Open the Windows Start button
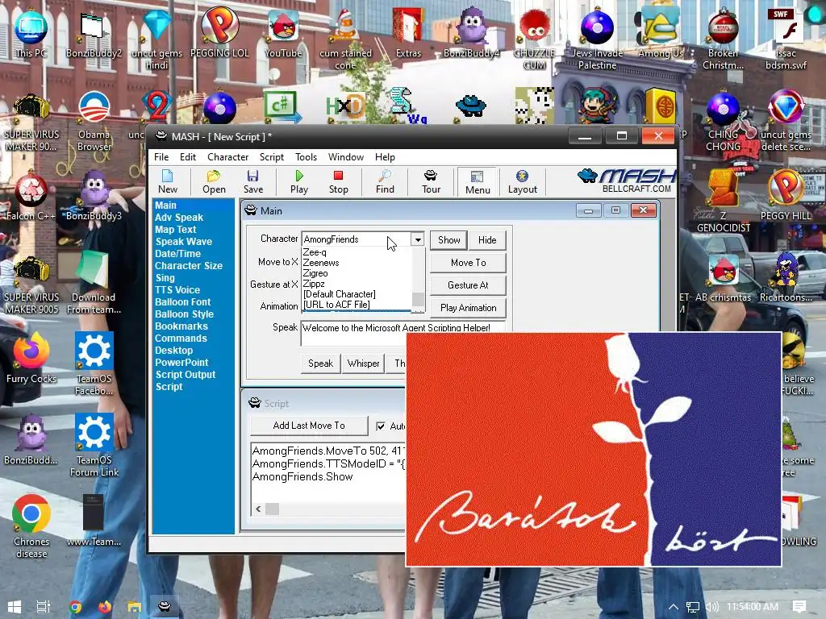This screenshot has height=619, width=826. point(15,607)
